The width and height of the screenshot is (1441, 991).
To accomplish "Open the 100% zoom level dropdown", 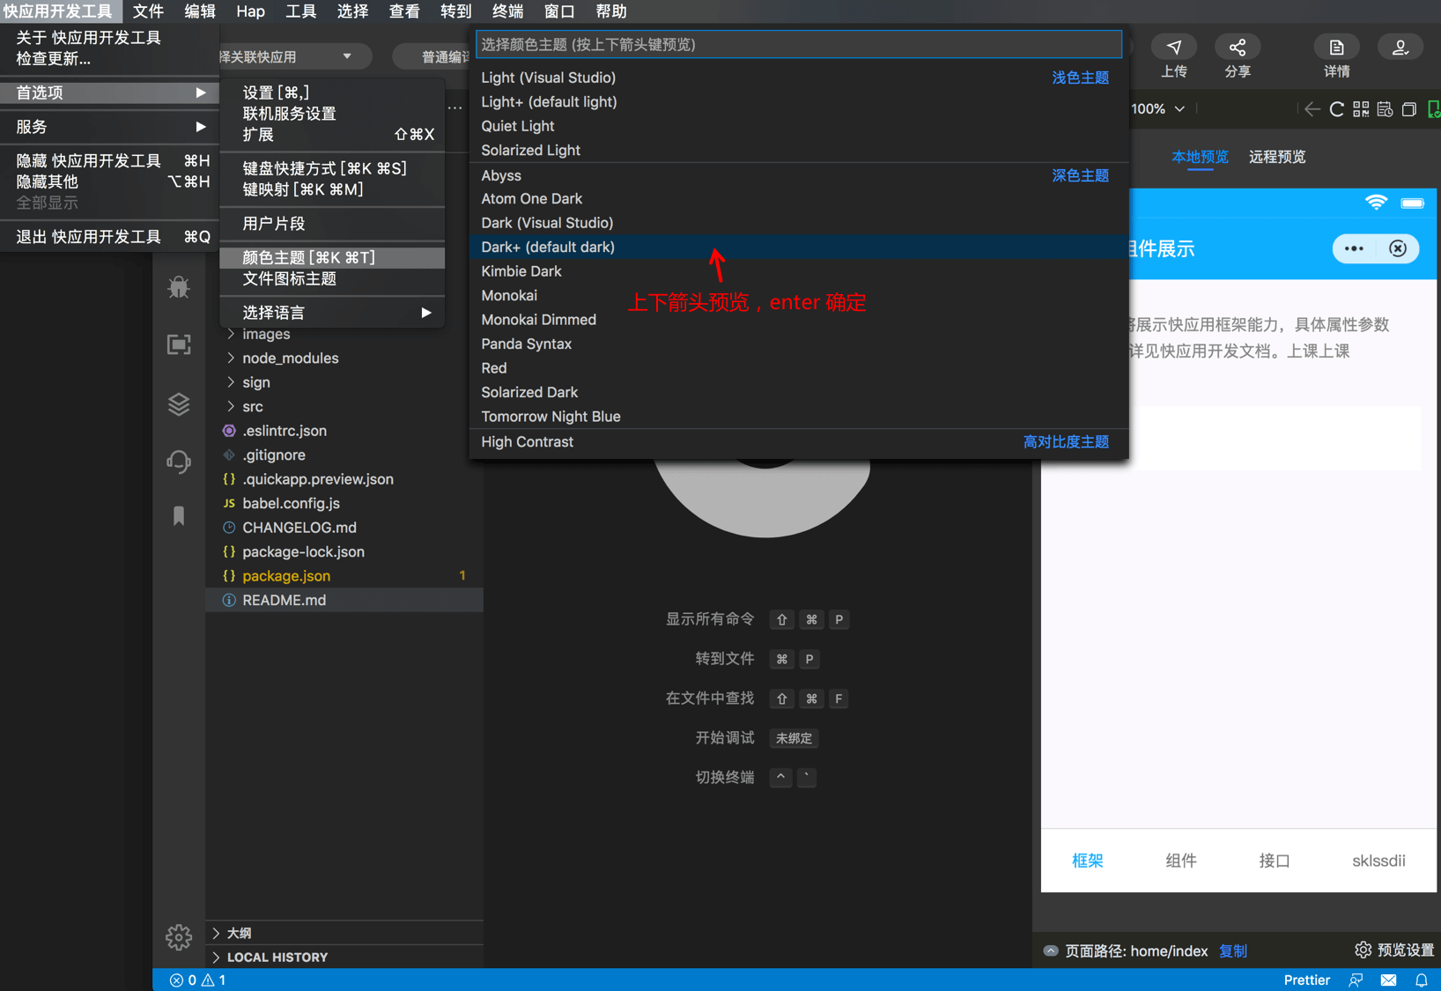I will tap(1158, 108).
